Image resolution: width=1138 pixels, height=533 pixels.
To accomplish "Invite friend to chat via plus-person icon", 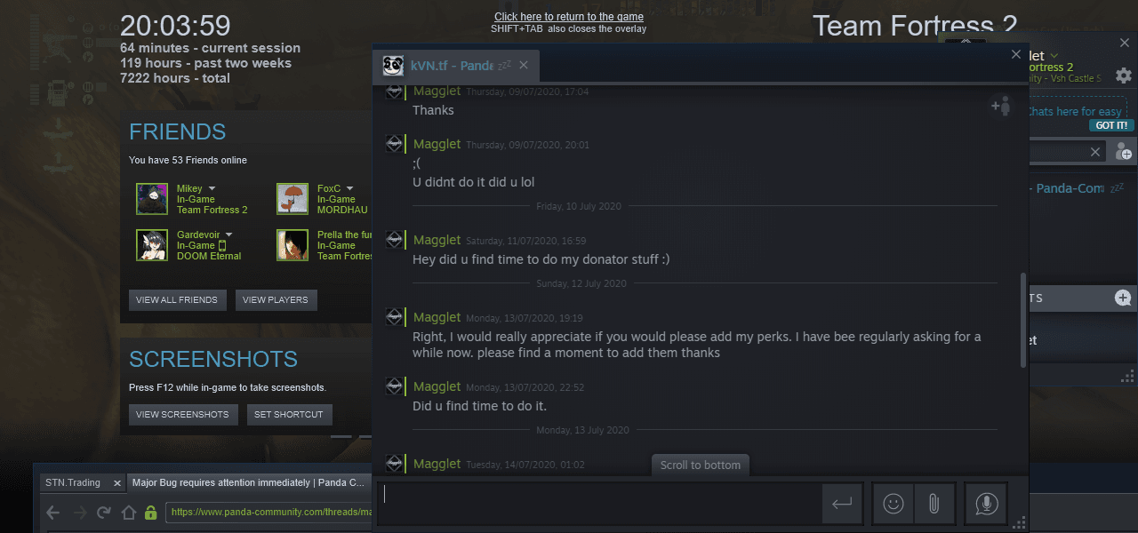I will (1001, 106).
